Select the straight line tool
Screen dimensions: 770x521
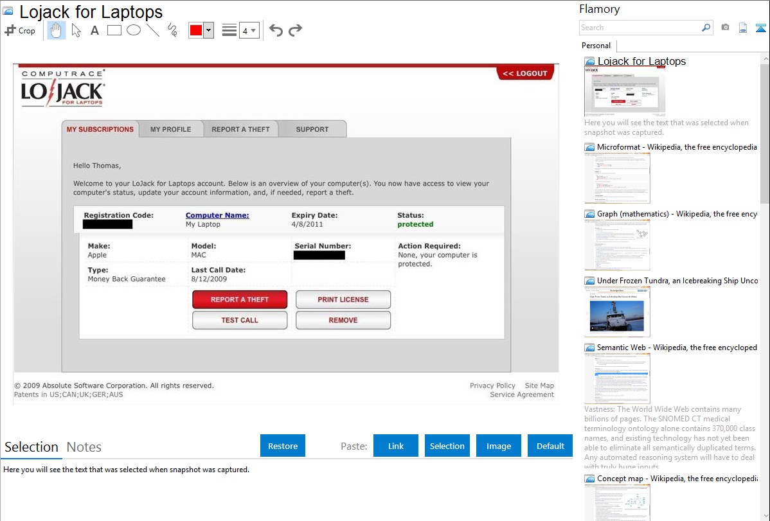pos(153,30)
